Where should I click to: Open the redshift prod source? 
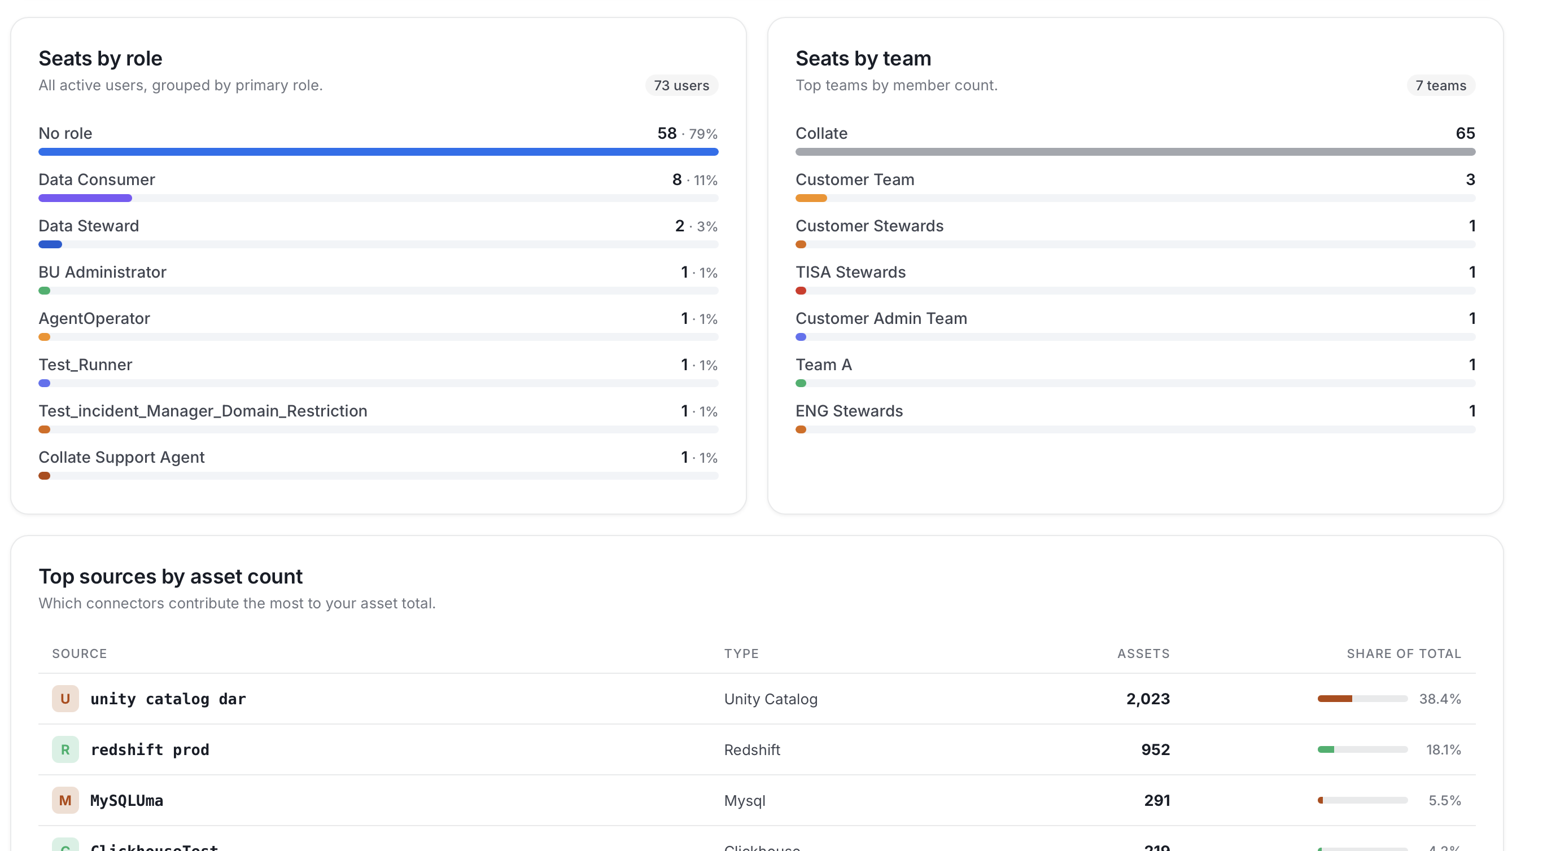point(150,750)
